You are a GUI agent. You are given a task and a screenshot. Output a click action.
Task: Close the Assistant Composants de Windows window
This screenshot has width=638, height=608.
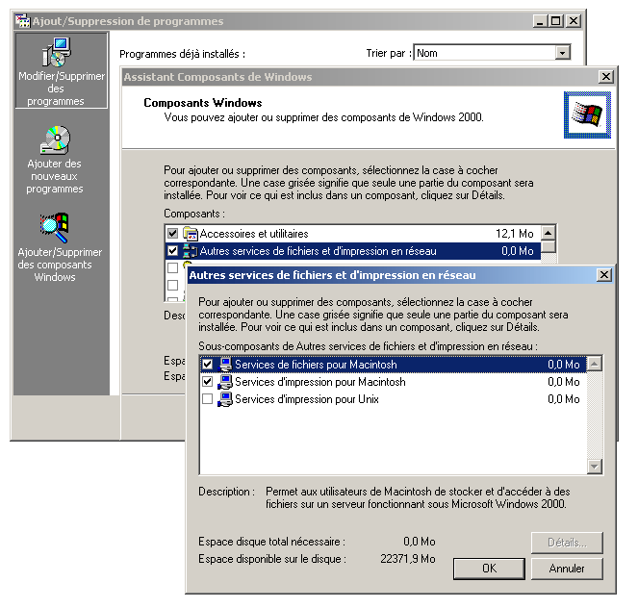click(x=606, y=76)
